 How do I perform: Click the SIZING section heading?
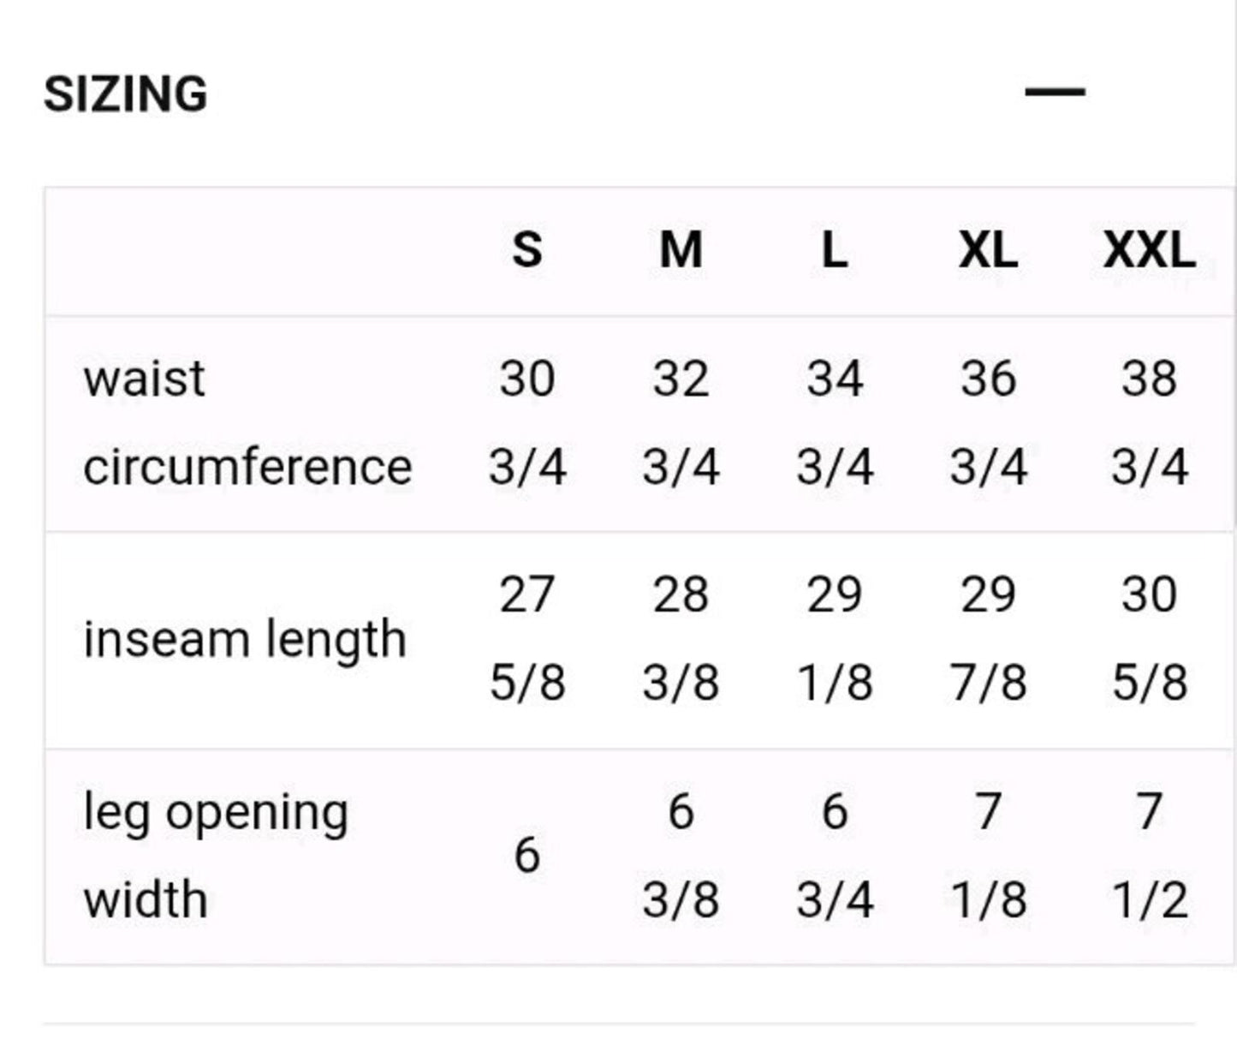125,94
